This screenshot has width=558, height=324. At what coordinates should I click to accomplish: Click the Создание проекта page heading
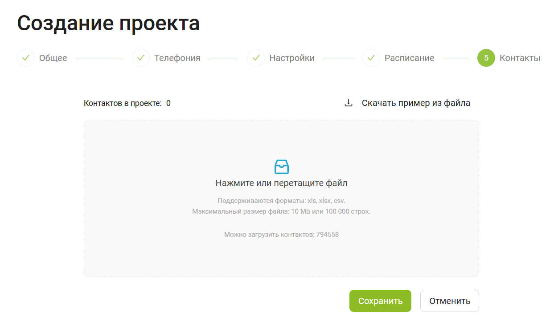click(x=108, y=24)
